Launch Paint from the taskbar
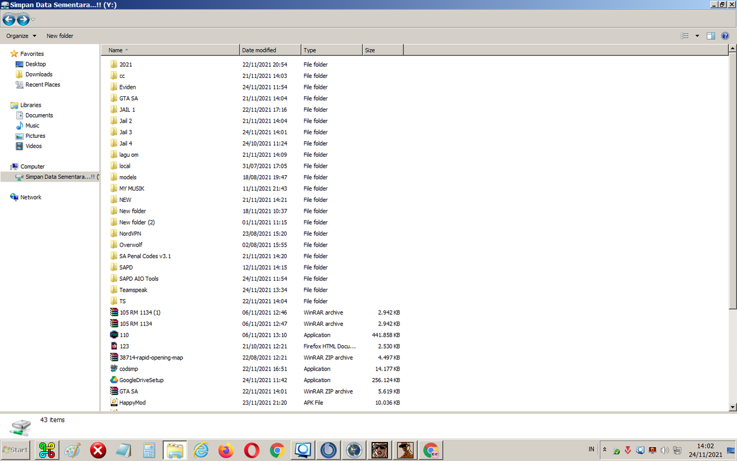The image size is (737, 461). click(73, 450)
